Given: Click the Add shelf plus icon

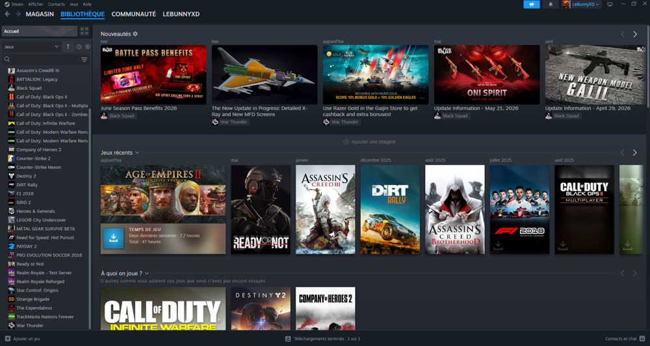Looking at the screenshot, I should 346,142.
